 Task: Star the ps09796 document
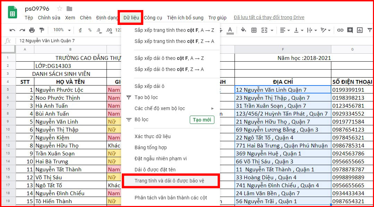pos(60,9)
